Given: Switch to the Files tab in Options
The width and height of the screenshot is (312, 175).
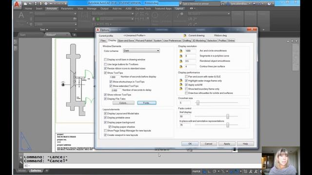Looking at the screenshot, I should point(103,41).
